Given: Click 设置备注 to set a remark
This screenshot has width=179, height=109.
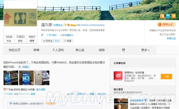Looking at the screenshot, I should pos(58,25).
